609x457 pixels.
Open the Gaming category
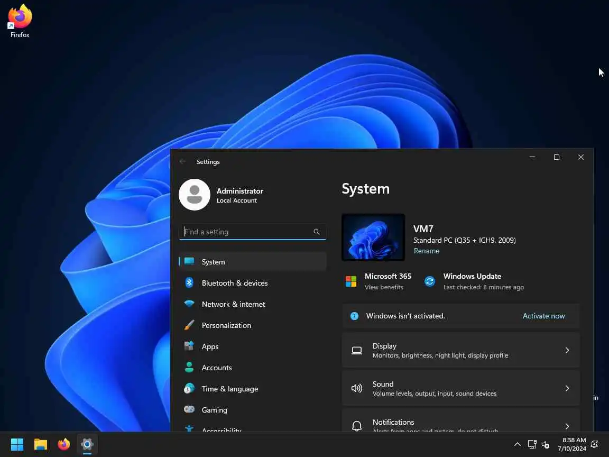click(x=253, y=409)
